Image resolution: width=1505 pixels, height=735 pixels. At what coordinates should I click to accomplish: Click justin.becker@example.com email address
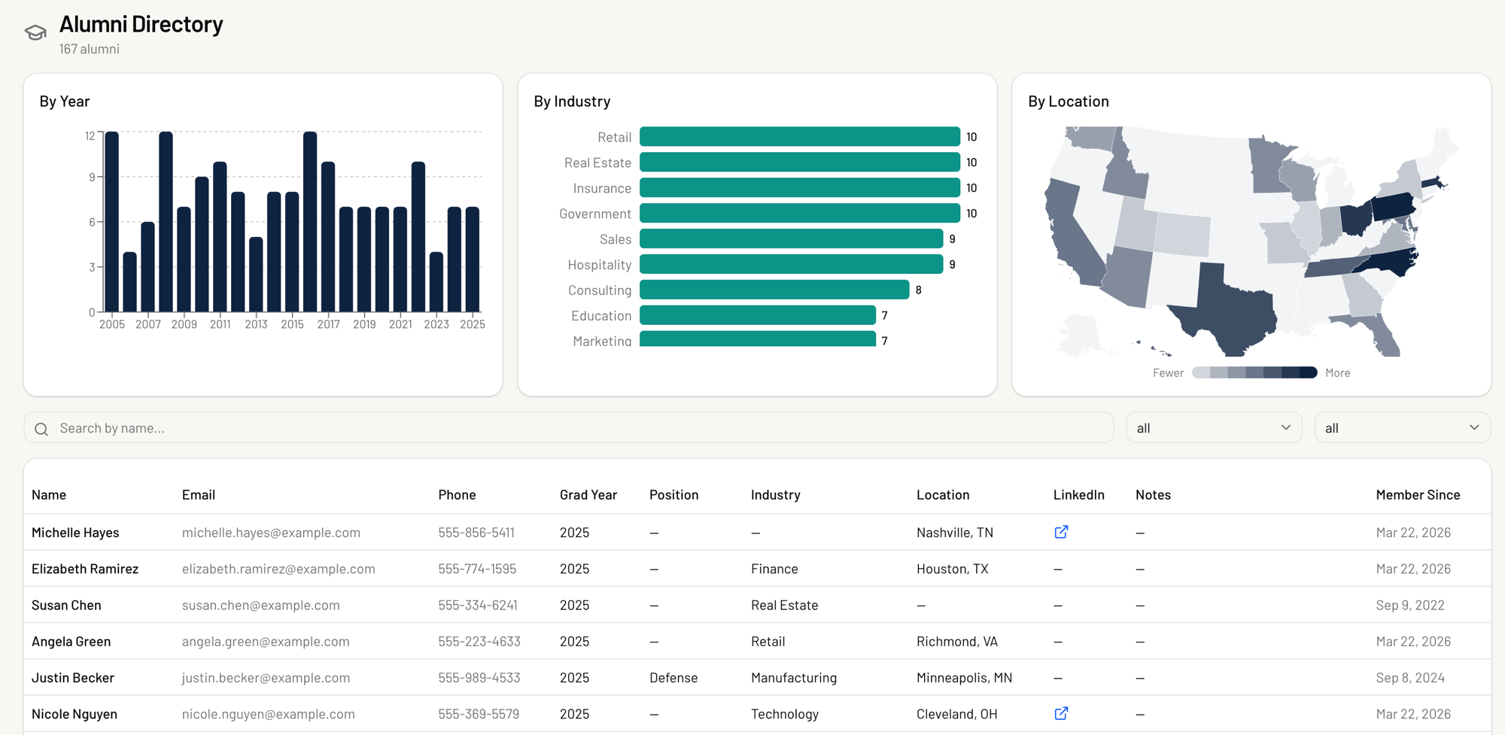point(266,678)
